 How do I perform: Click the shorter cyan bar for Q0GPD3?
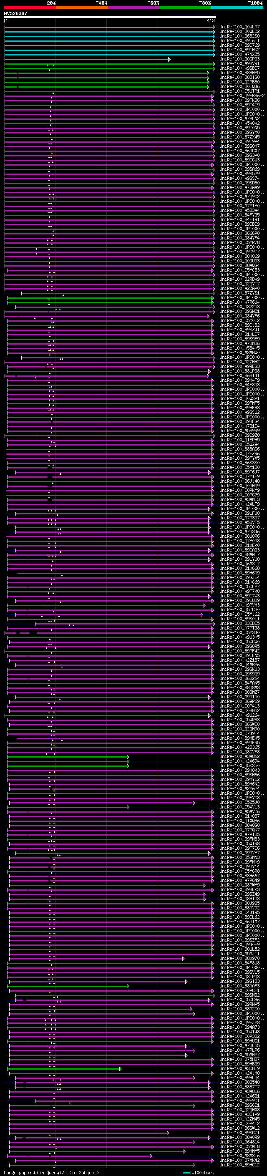(x=87, y=59)
